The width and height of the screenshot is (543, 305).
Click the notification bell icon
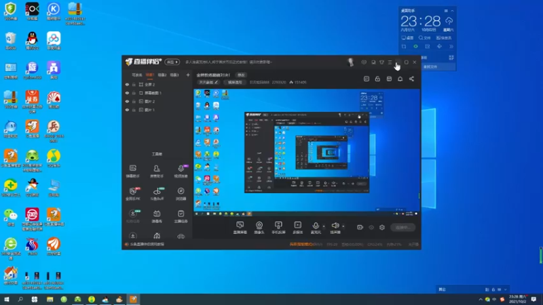click(x=400, y=79)
